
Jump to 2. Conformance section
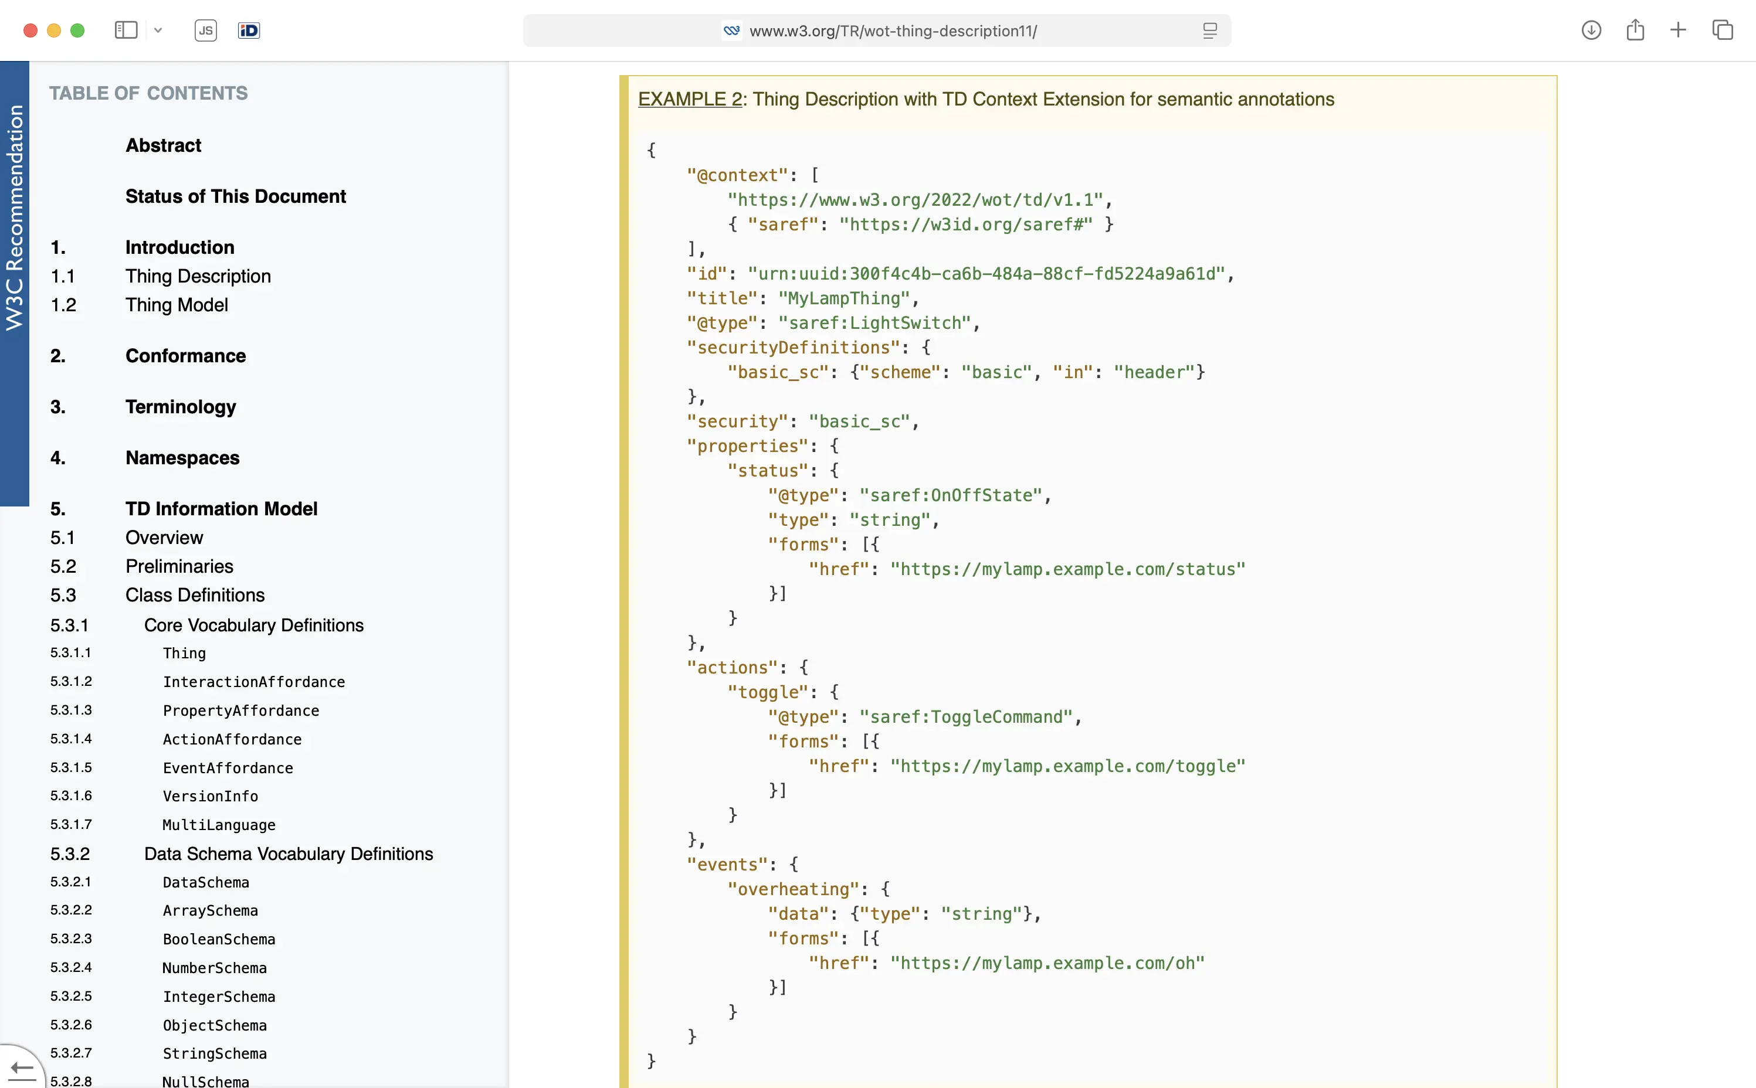click(186, 356)
